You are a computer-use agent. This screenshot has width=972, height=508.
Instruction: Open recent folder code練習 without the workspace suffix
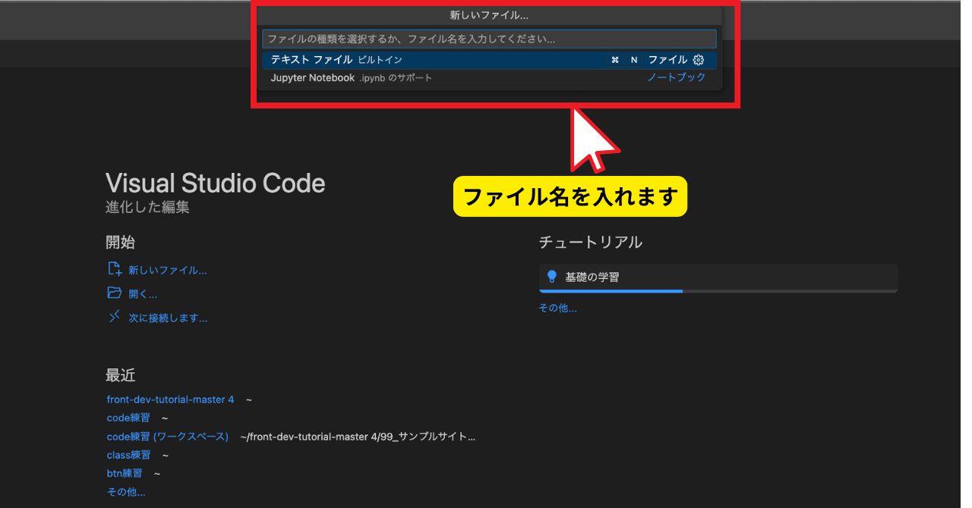click(128, 418)
